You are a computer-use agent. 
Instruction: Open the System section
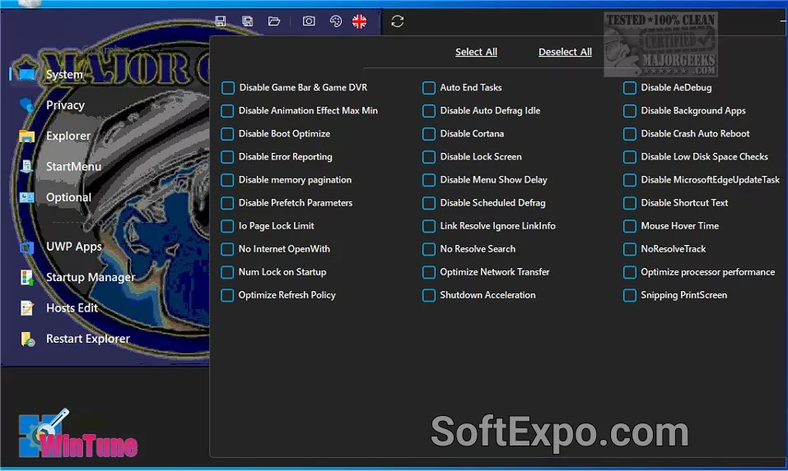pyautogui.click(x=64, y=74)
